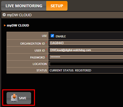Select the CURRENT STATUS: REGISTERED text
This screenshot has height=107, width=123.
70,70
